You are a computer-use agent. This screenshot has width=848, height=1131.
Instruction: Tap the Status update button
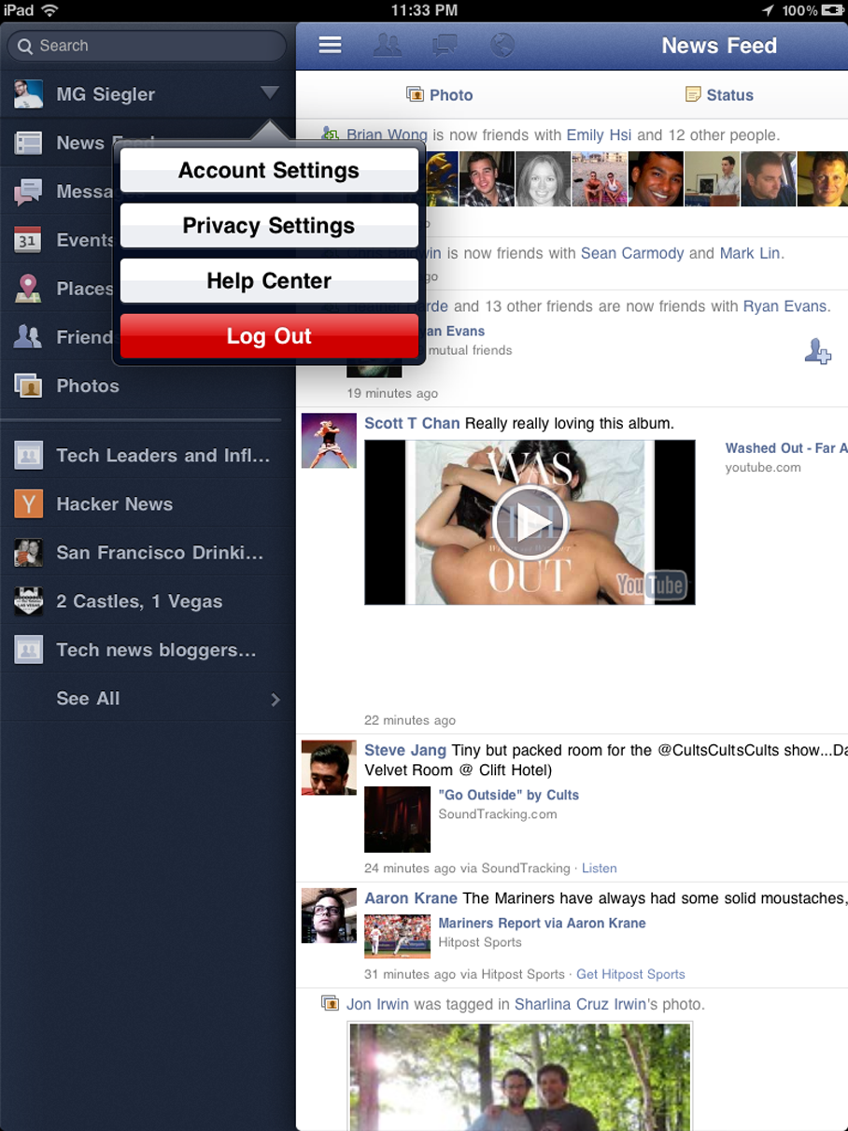click(719, 95)
